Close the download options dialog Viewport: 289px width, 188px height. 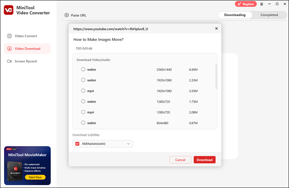click(216, 28)
